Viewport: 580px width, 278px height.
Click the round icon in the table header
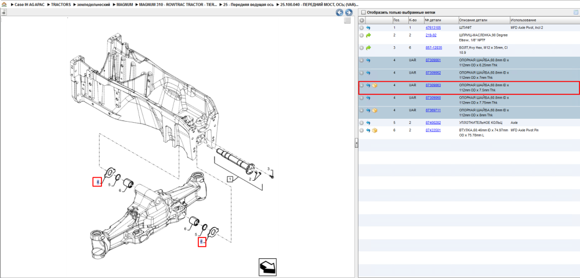(362, 20)
